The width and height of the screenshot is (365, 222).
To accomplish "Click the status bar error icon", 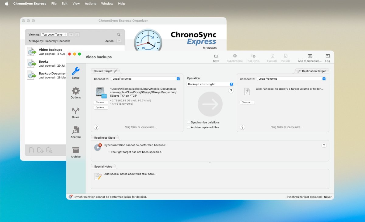I will (71, 197).
